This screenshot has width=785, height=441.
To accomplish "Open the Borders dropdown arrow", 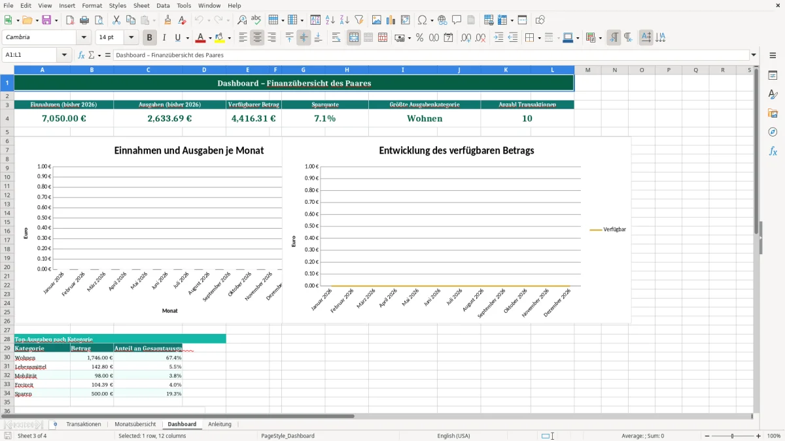I will tap(538, 38).
